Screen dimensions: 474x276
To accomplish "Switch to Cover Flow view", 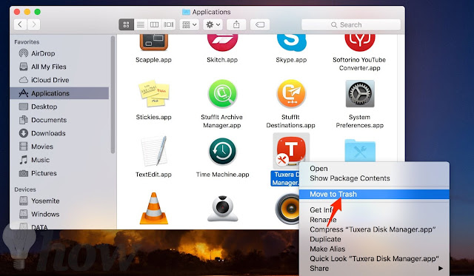I will [168, 24].
